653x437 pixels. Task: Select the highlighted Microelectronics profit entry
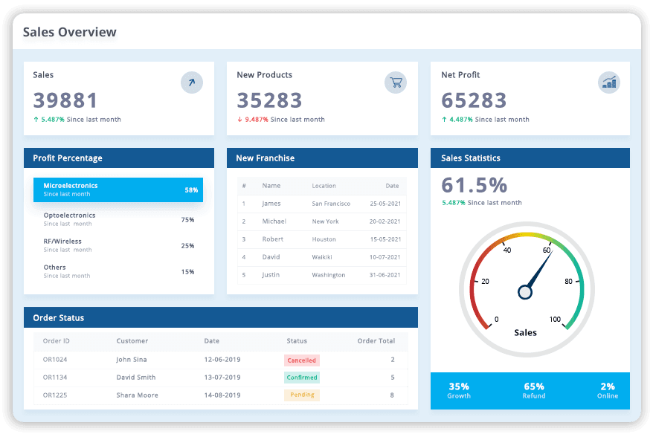[118, 189]
